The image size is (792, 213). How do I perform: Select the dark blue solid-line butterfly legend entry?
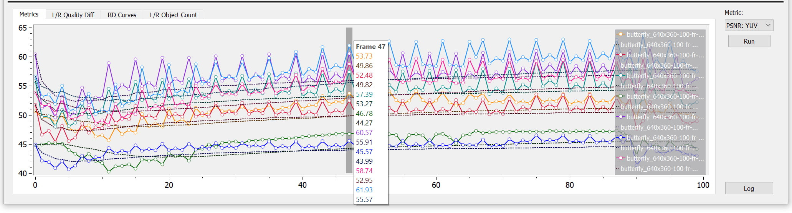point(660,138)
